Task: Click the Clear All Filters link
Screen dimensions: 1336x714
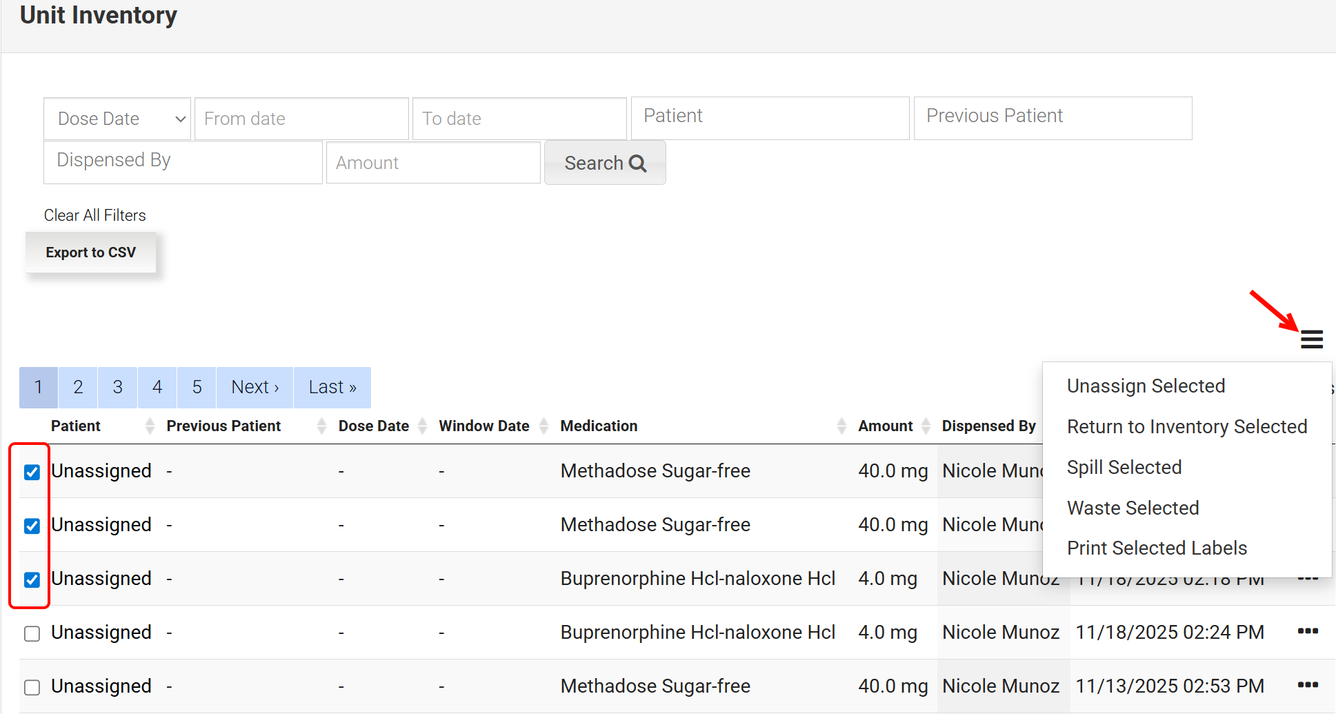Action: pos(95,215)
